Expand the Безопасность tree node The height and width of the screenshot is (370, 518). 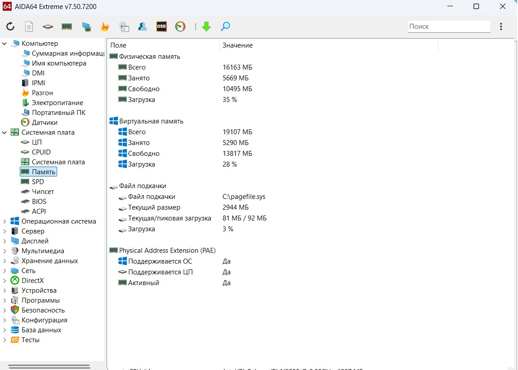pyautogui.click(x=4, y=311)
